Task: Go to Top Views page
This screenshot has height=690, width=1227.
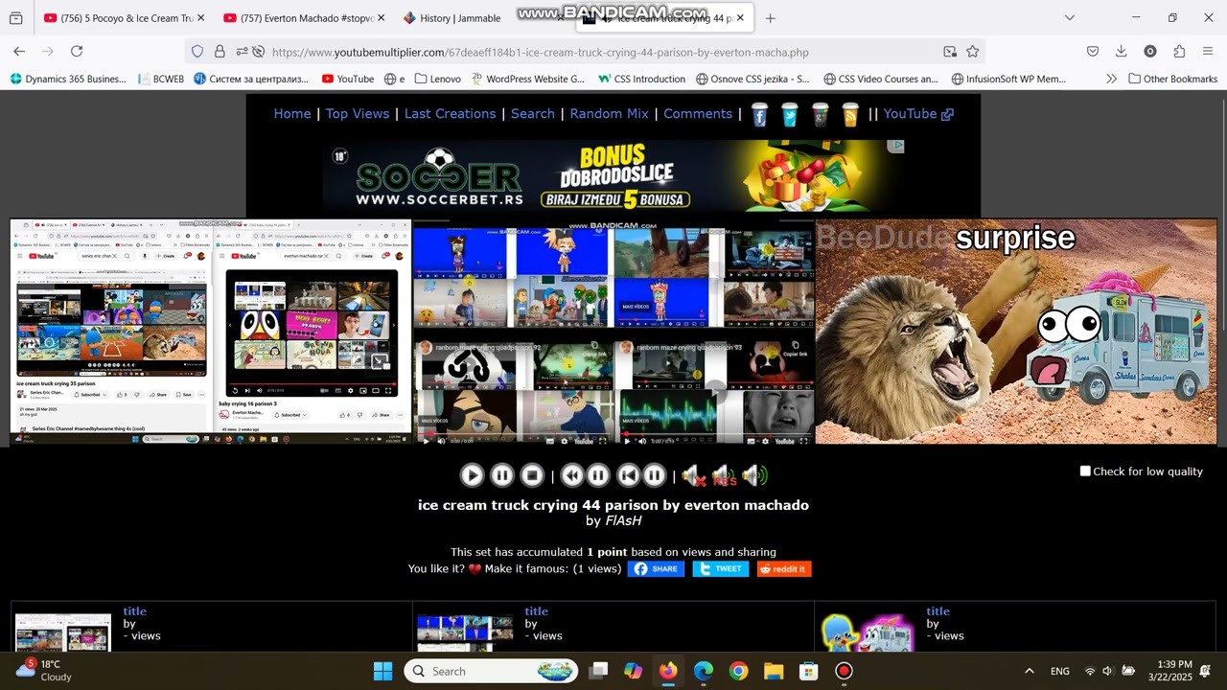Action: tap(358, 113)
